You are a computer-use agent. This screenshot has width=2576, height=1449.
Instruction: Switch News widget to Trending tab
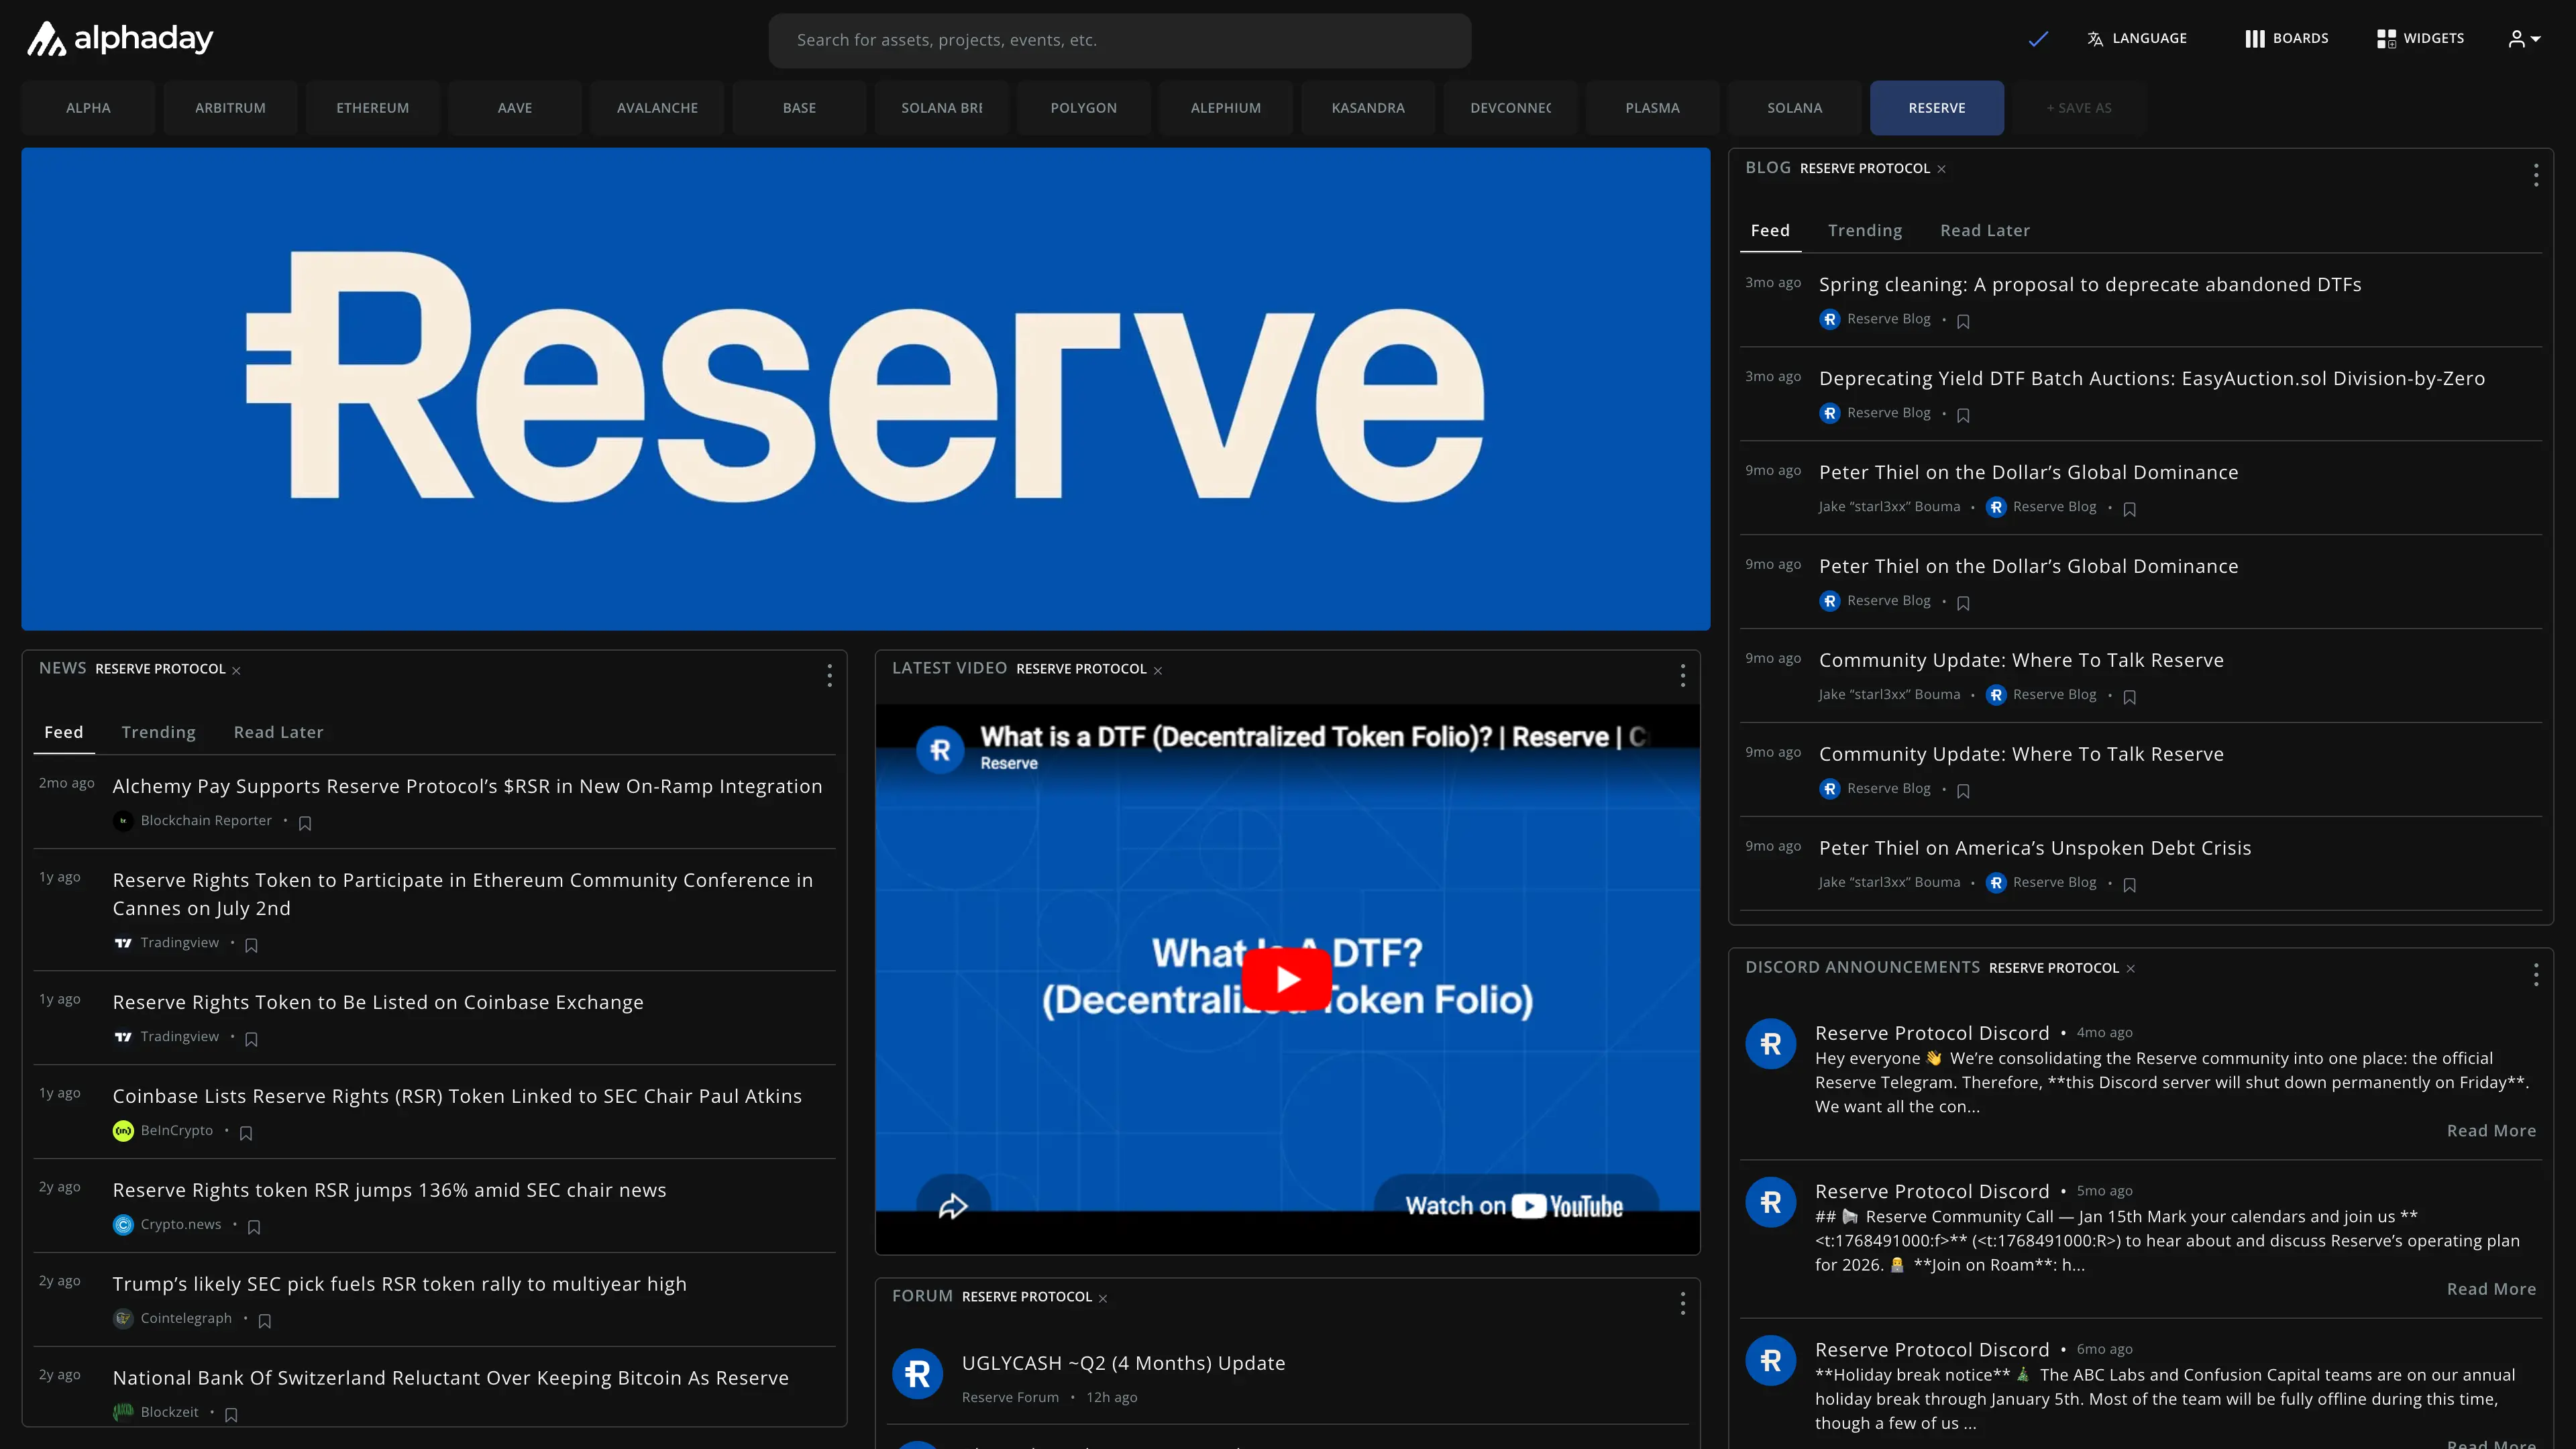tap(159, 733)
